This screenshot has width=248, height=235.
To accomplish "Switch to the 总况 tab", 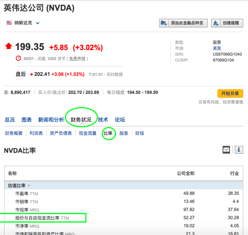I will [10, 120].
